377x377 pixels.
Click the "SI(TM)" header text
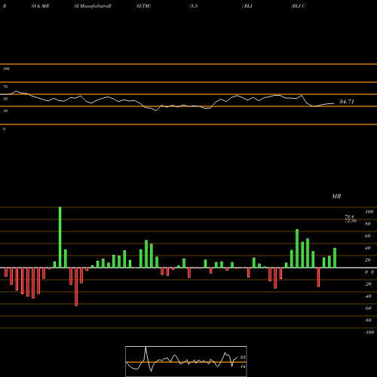143,6
